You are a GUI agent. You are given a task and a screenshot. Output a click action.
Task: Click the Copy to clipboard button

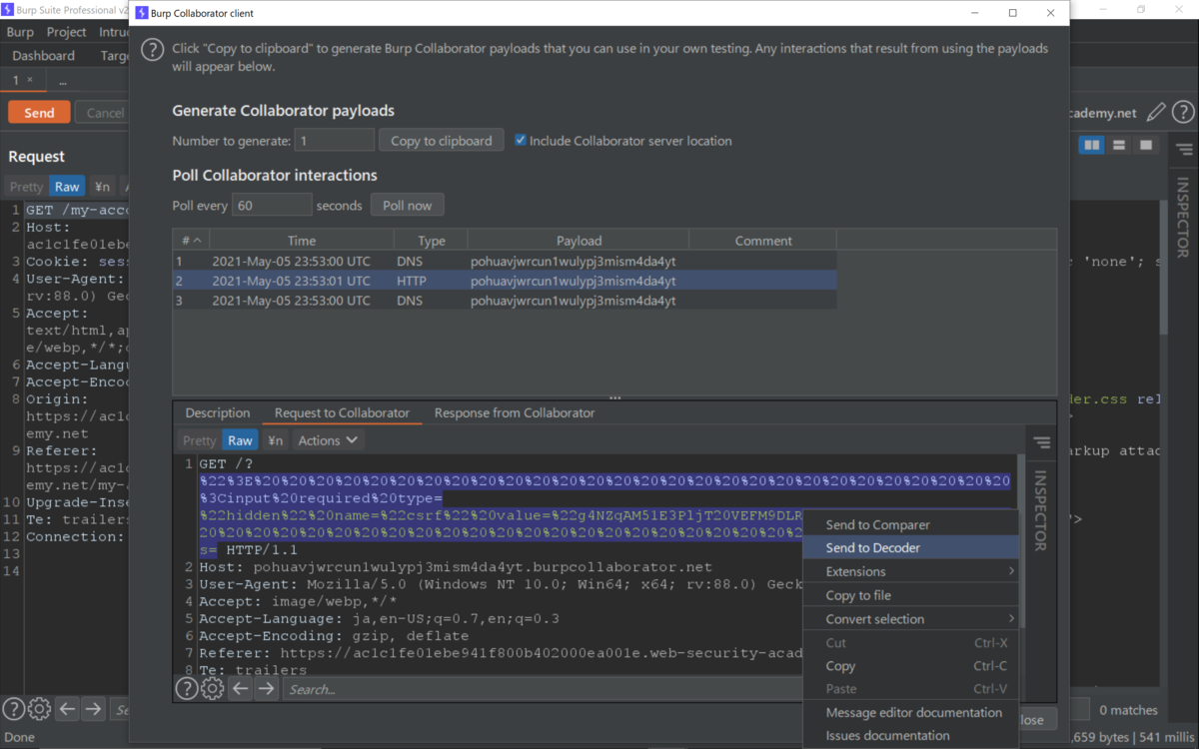pos(442,141)
